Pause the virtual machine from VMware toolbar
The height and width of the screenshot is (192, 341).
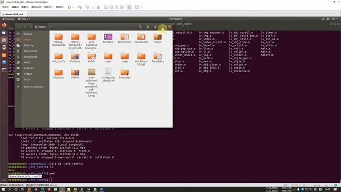click(x=69, y=7)
